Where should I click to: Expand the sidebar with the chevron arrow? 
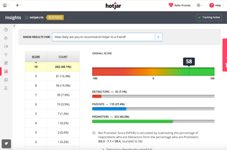point(14,26)
